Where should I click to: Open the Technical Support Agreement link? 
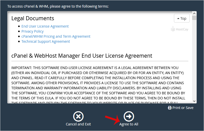(46, 41)
